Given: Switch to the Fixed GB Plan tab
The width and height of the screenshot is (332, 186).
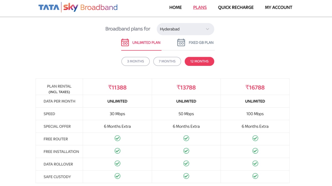Looking at the screenshot, I should [196, 42].
